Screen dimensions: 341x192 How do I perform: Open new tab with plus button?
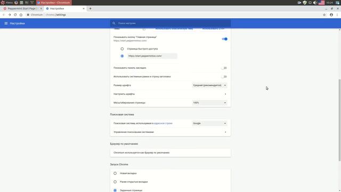(x=90, y=9)
